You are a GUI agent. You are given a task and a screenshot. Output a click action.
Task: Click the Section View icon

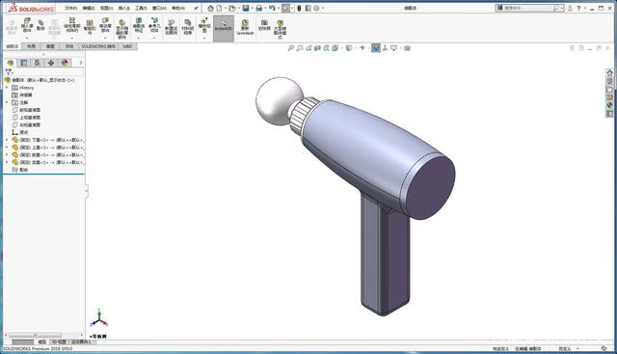[x=317, y=48]
